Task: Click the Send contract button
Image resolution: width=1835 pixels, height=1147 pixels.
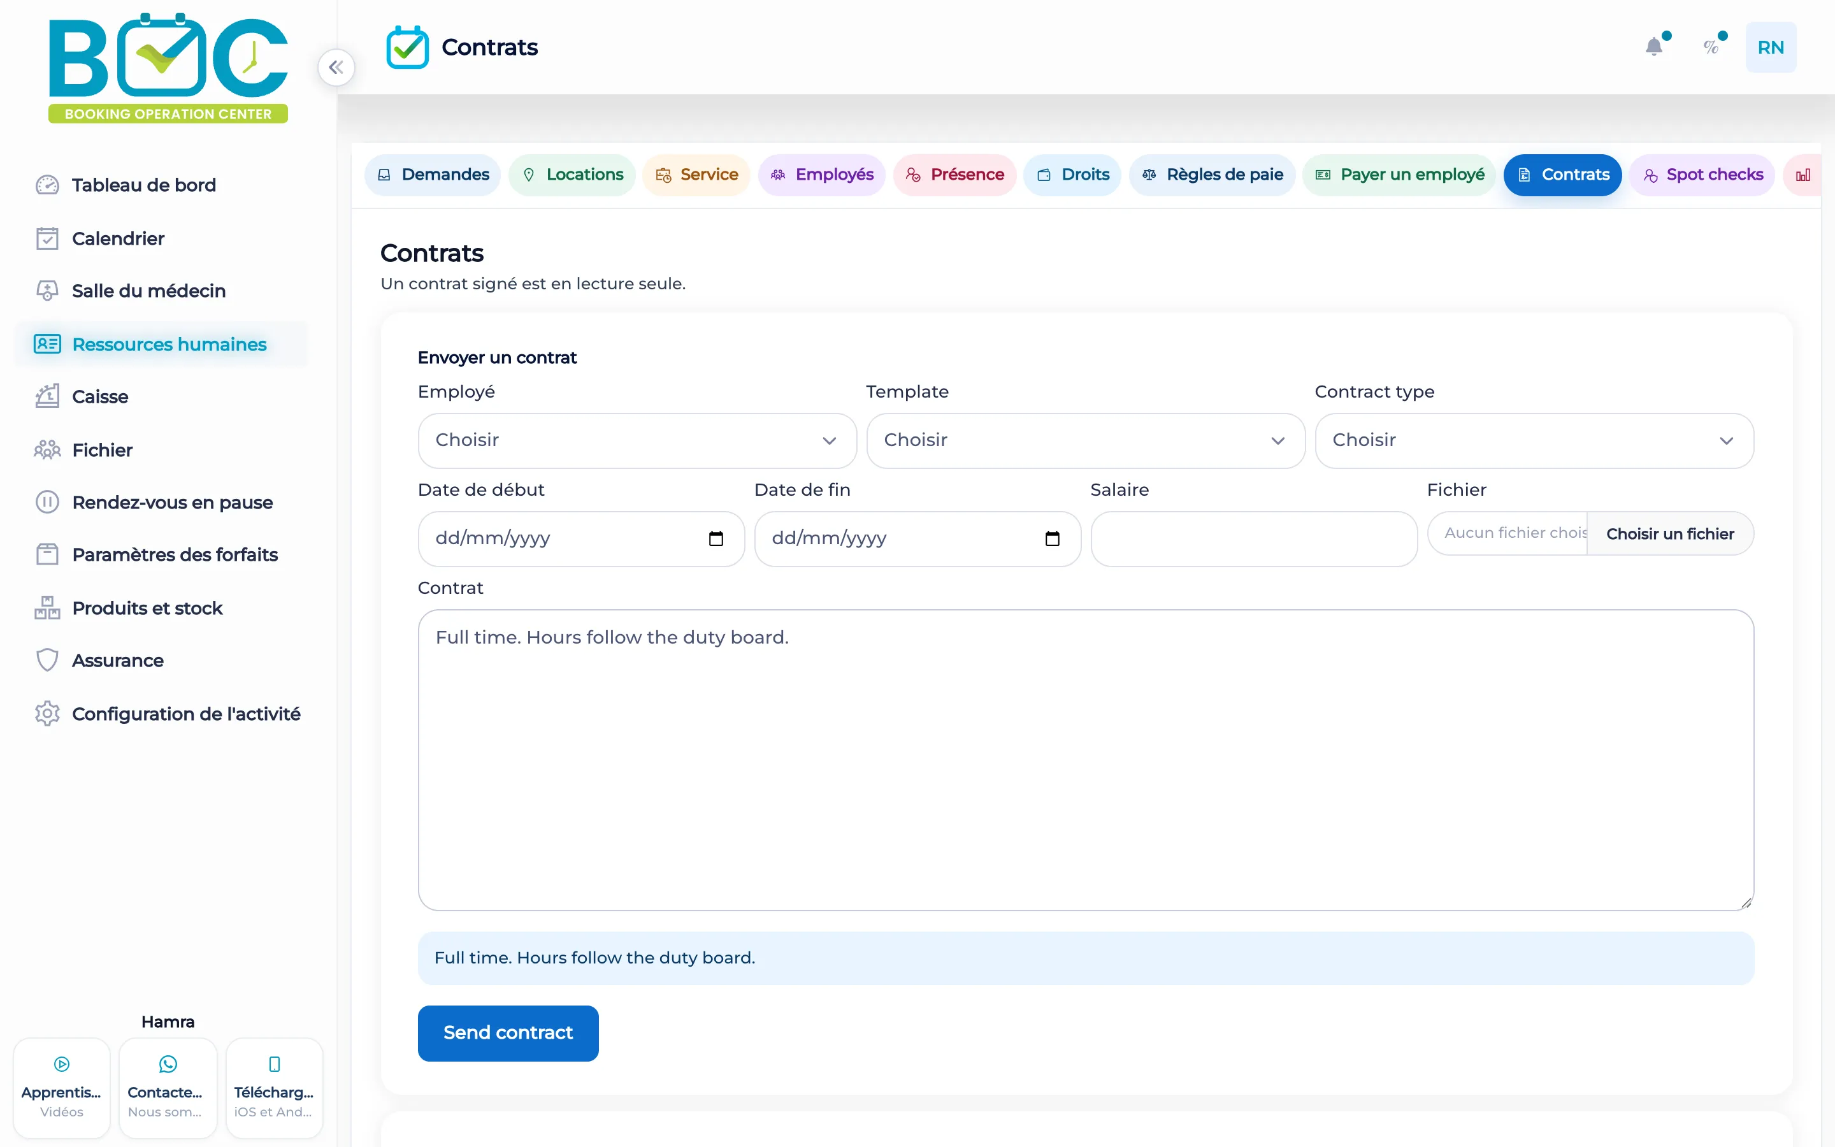Action: point(508,1033)
